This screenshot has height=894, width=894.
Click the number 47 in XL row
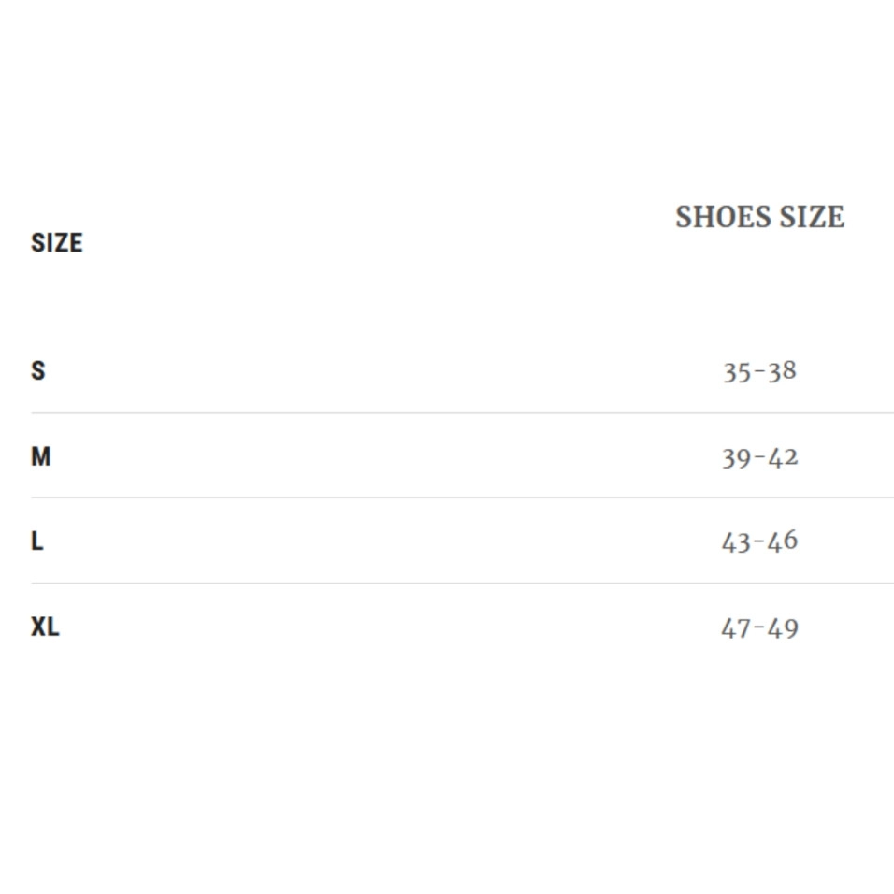pyautogui.click(x=736, y=627)
